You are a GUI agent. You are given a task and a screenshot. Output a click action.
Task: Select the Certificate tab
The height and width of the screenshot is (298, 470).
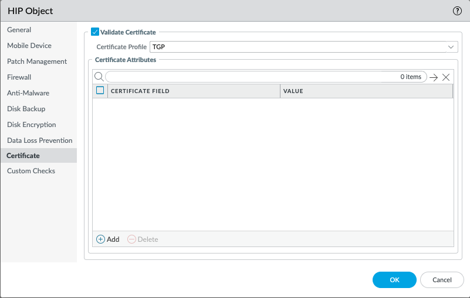(39, 156)
